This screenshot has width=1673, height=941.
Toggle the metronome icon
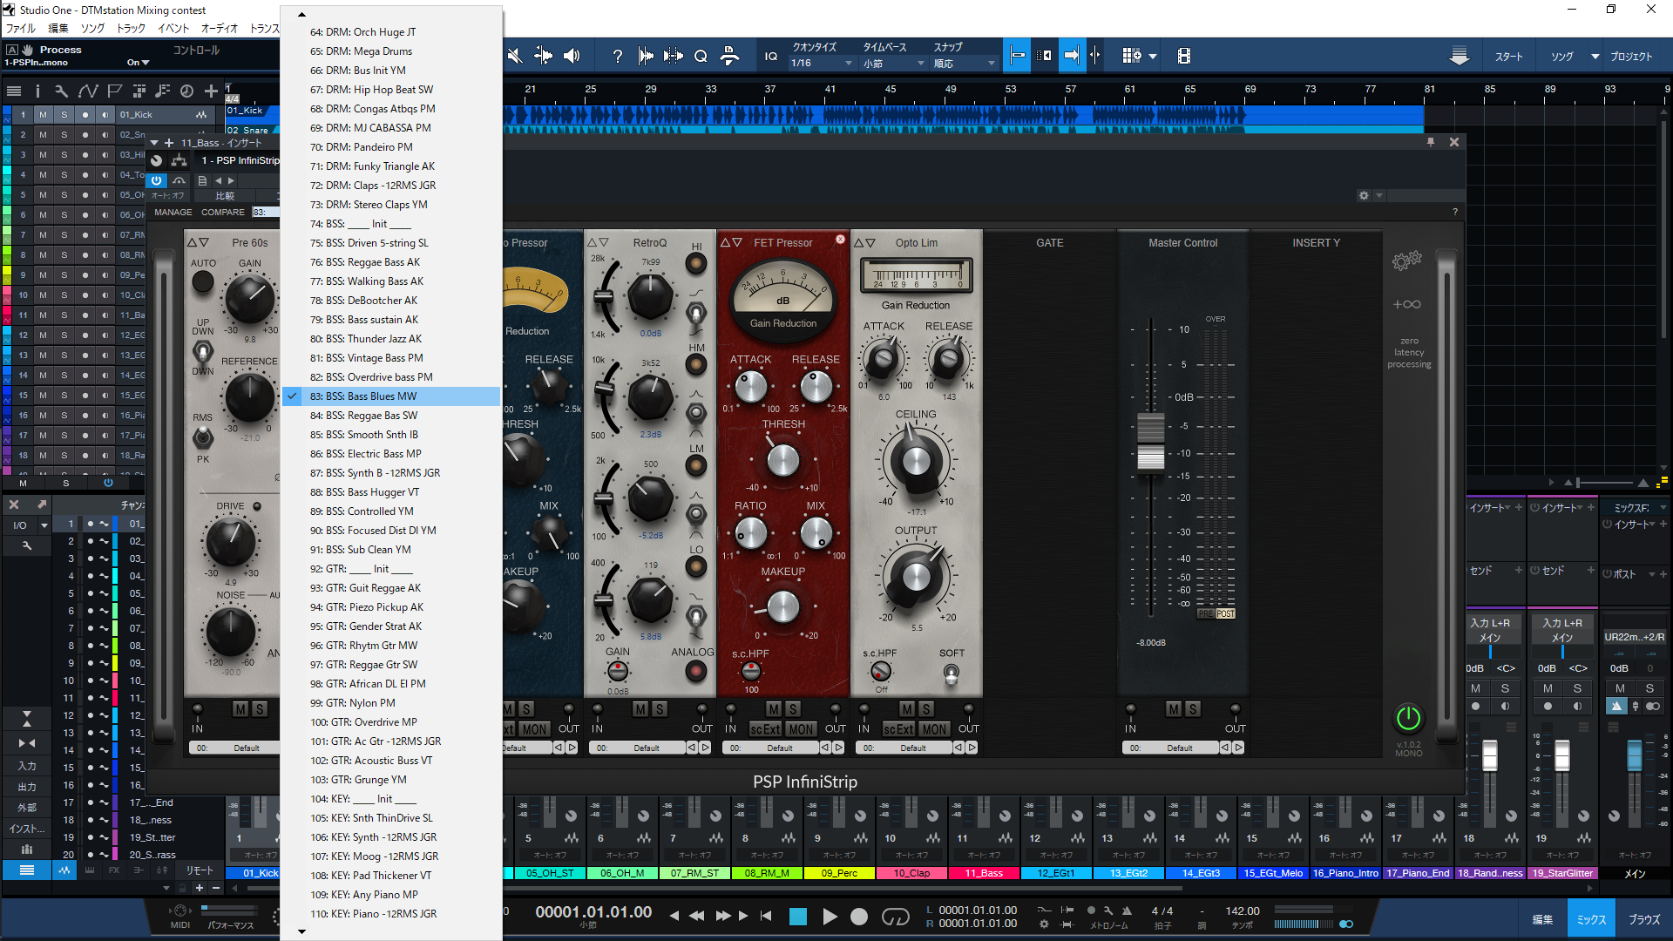(x=1127, y=911)
